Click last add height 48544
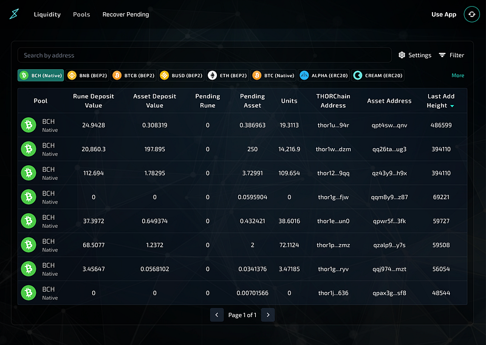 tap(441, 293)
